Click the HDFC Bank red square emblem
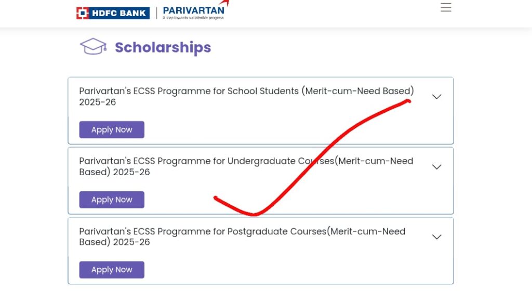The image size is (532, 302). point(83,13)
